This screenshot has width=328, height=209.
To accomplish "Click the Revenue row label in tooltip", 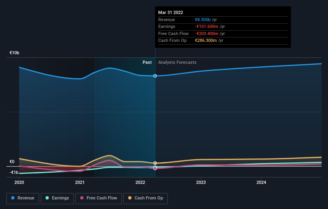I will (x=167, y=20).
